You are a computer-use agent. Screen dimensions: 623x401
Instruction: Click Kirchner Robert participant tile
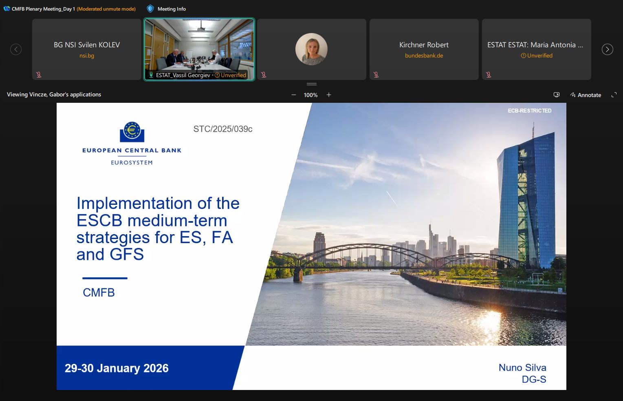[424, 49]
